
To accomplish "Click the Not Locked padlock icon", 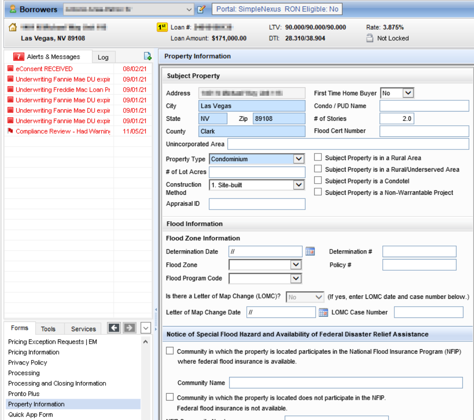I will click(x=369, y=38).
